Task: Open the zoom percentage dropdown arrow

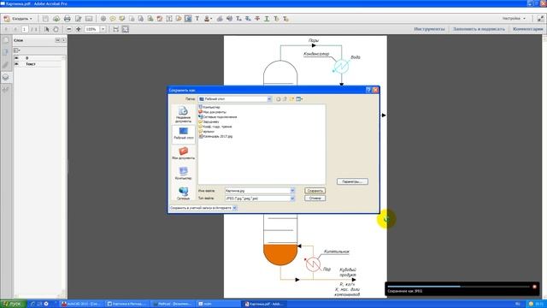Action: click(103, 29)
